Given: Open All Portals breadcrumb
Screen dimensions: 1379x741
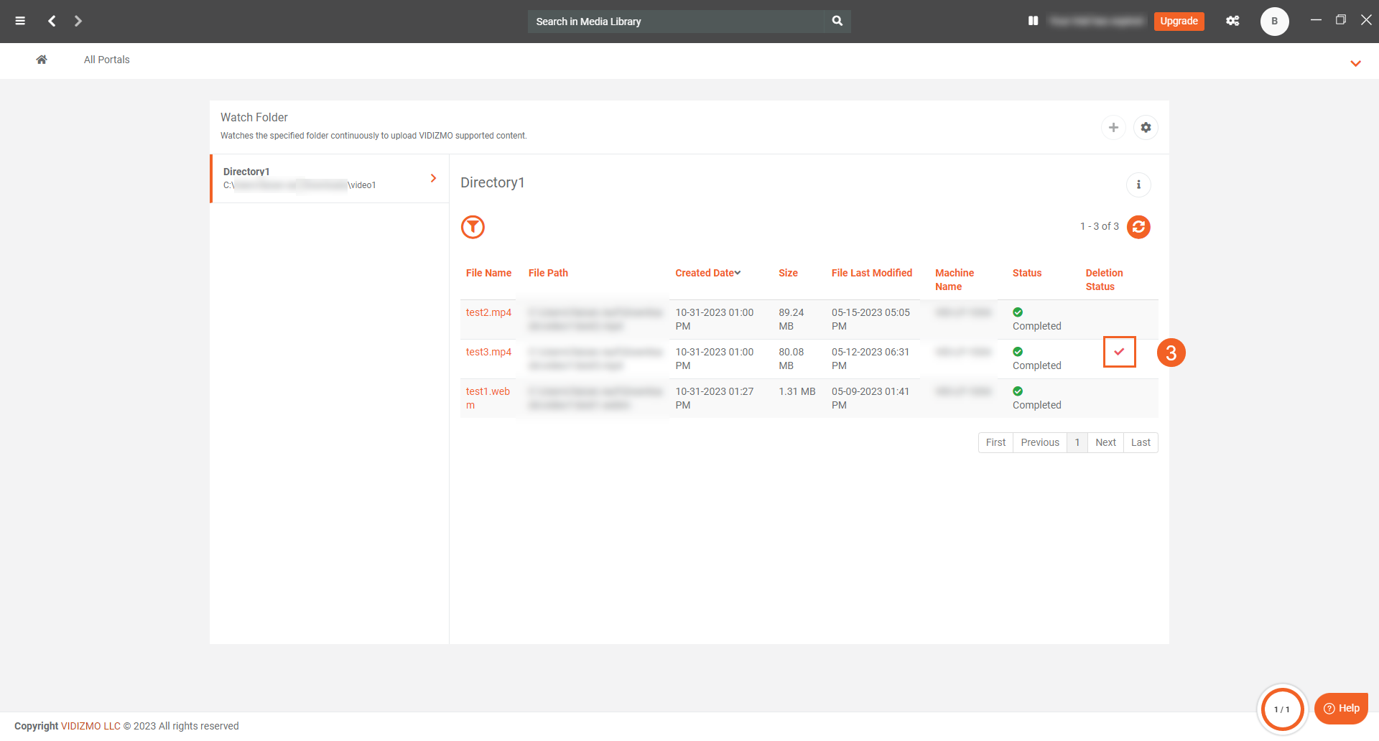Looking at the screenshot, I should [106, 60].
